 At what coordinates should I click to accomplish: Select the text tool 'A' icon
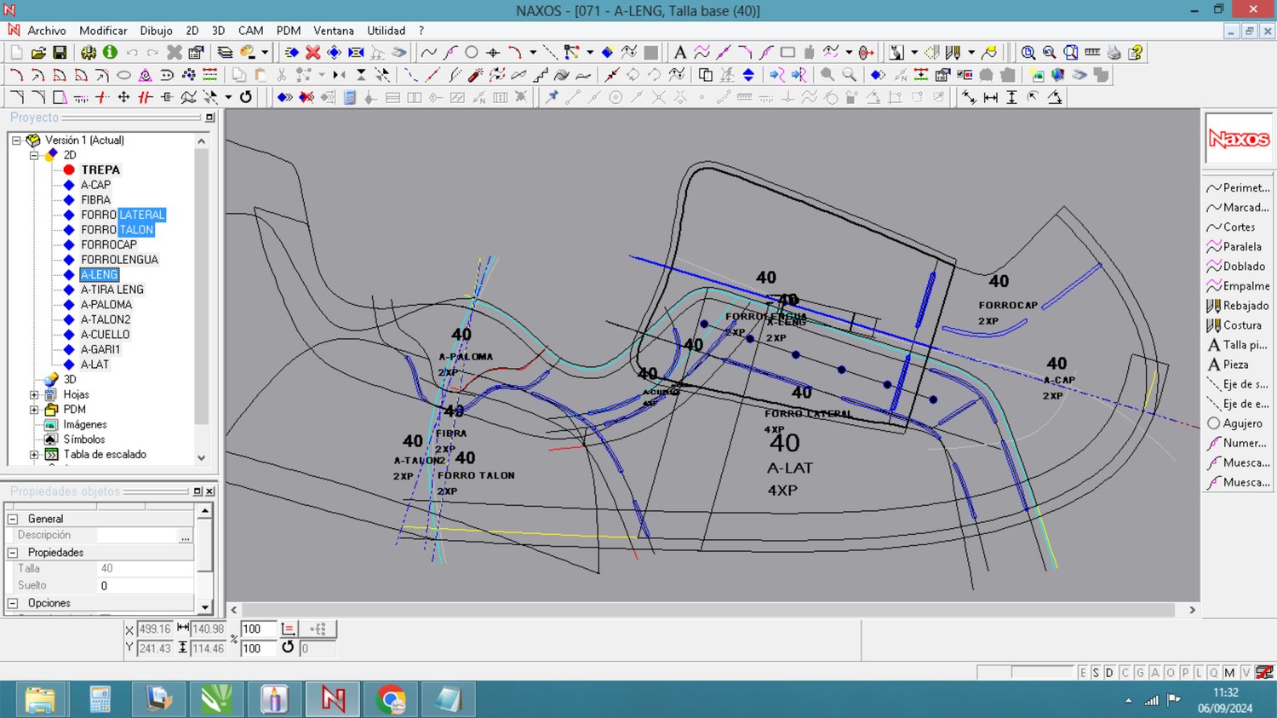(x=680, y=53)
